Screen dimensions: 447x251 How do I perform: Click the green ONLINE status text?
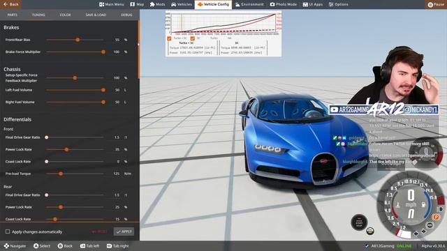pyautogui.click(x=404, y=246)
